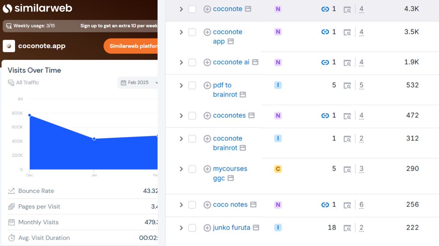Open the coconote app keyword link
Screen dimensions: 439x246
228,37
